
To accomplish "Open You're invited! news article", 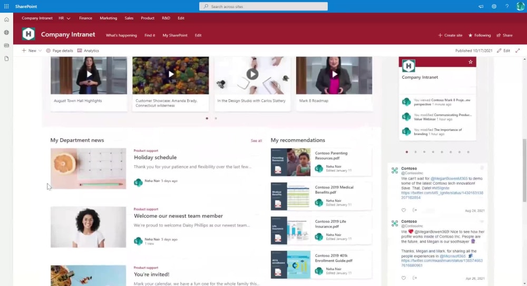I will (152, 274).
